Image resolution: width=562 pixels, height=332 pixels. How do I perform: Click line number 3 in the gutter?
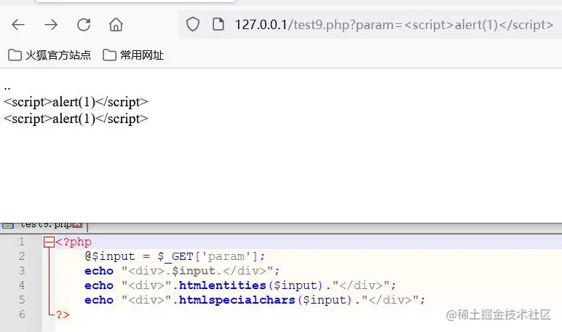[22, 271]
